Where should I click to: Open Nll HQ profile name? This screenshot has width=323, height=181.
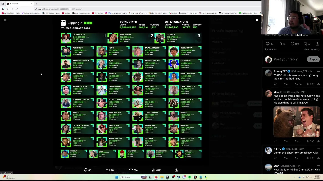click(277, 149)
